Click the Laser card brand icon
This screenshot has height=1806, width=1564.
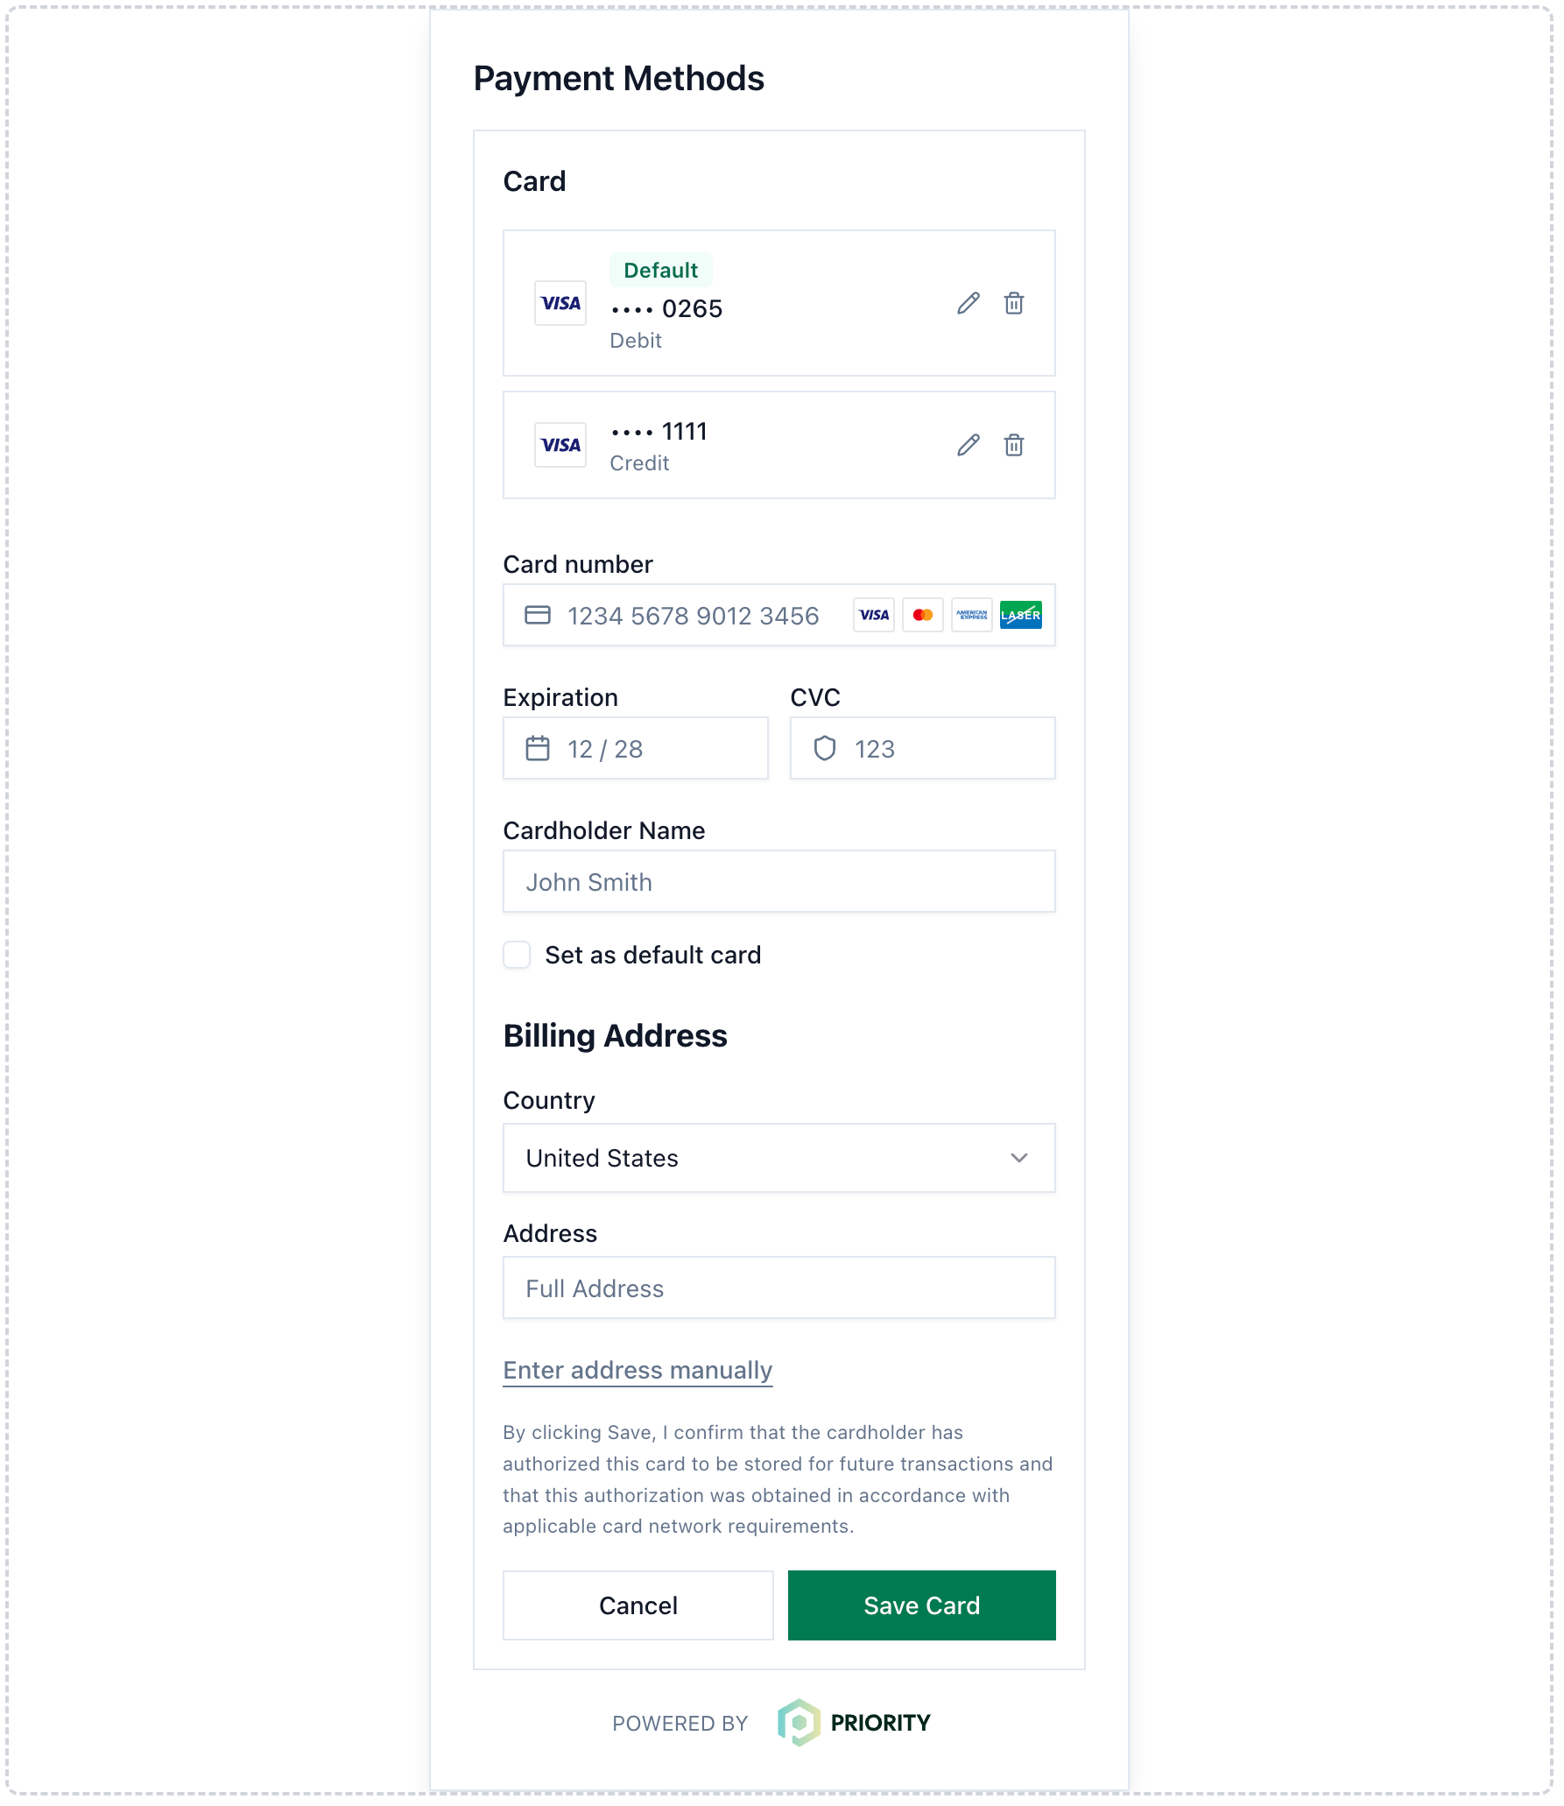[1020, 615]
